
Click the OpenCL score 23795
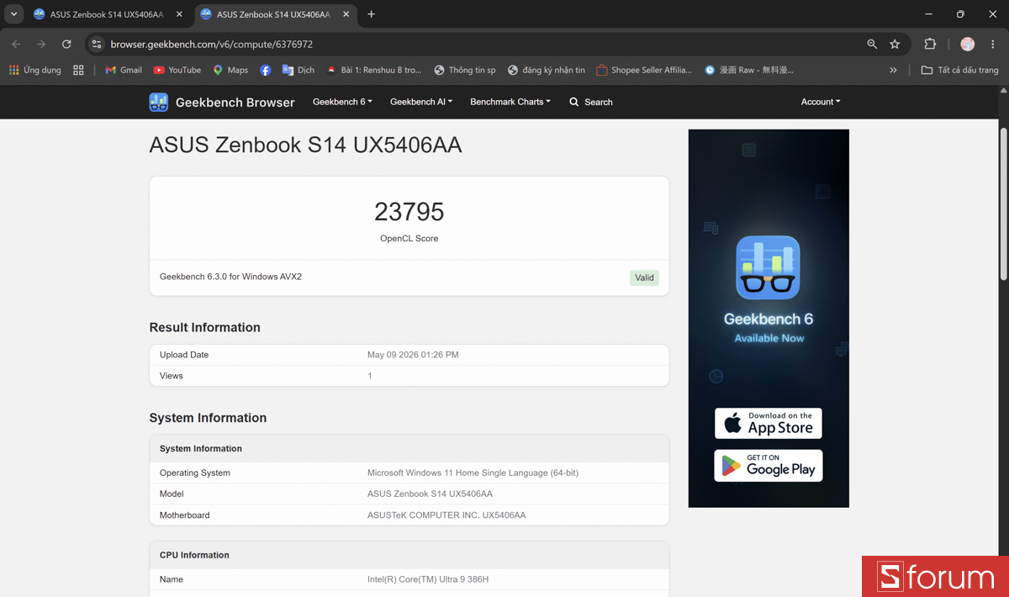point(409,211)
